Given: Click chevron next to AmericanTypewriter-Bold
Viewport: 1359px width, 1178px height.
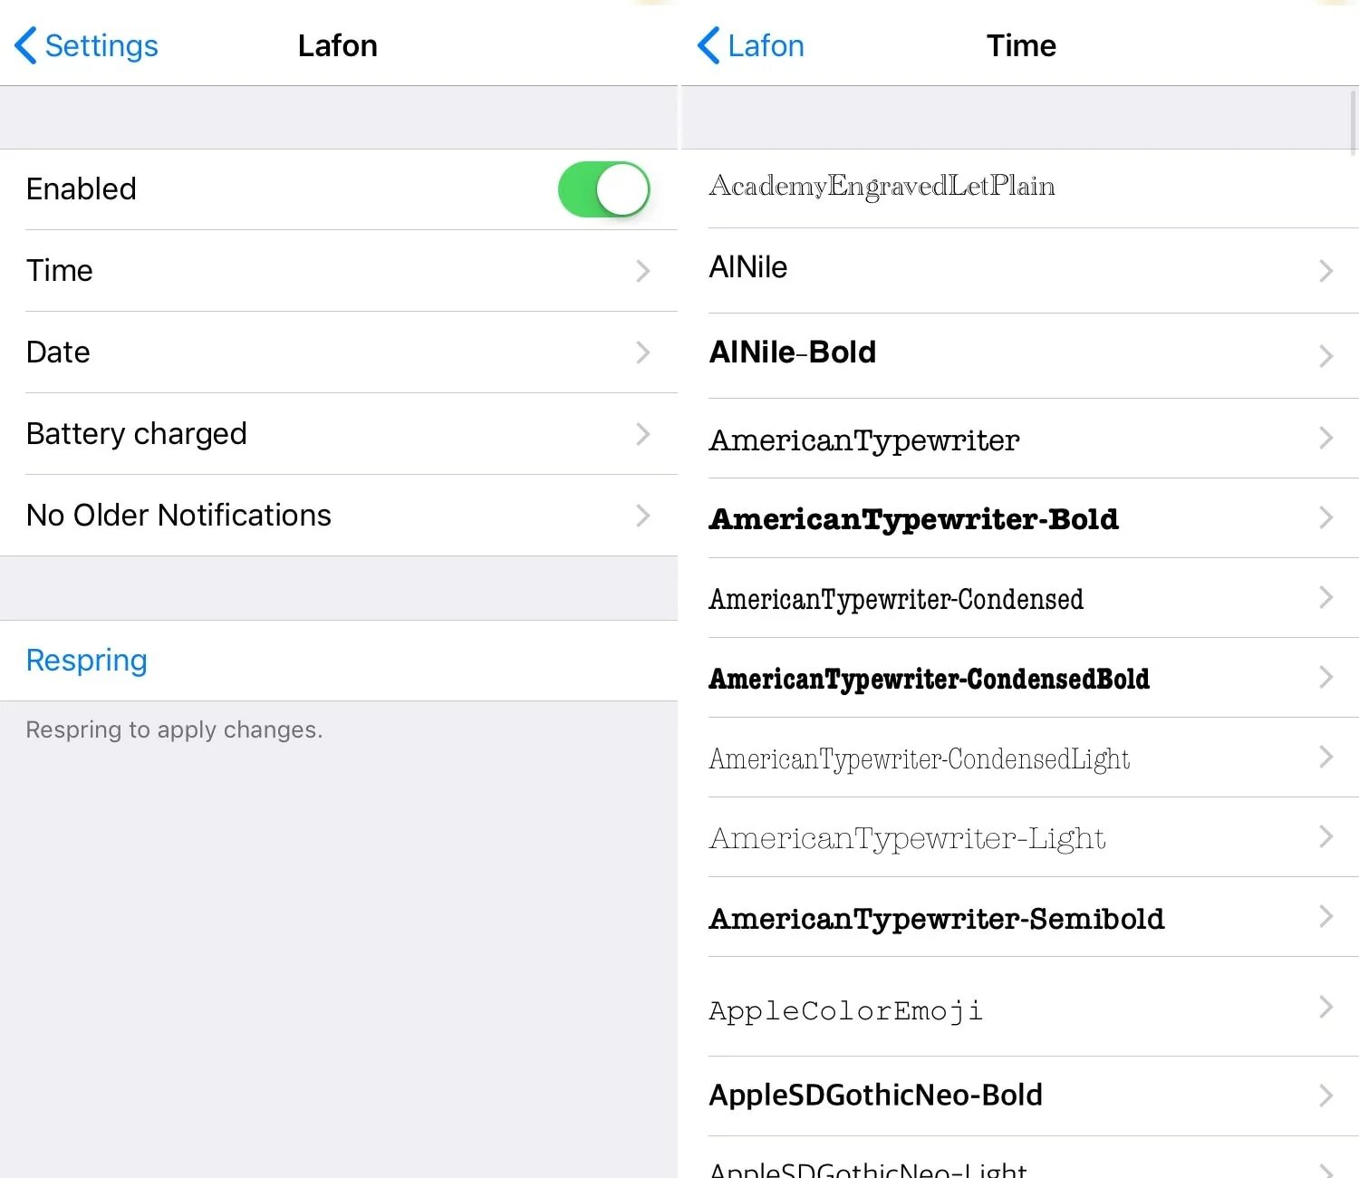Looking at the screenshot, I should tap(1325, 517).
